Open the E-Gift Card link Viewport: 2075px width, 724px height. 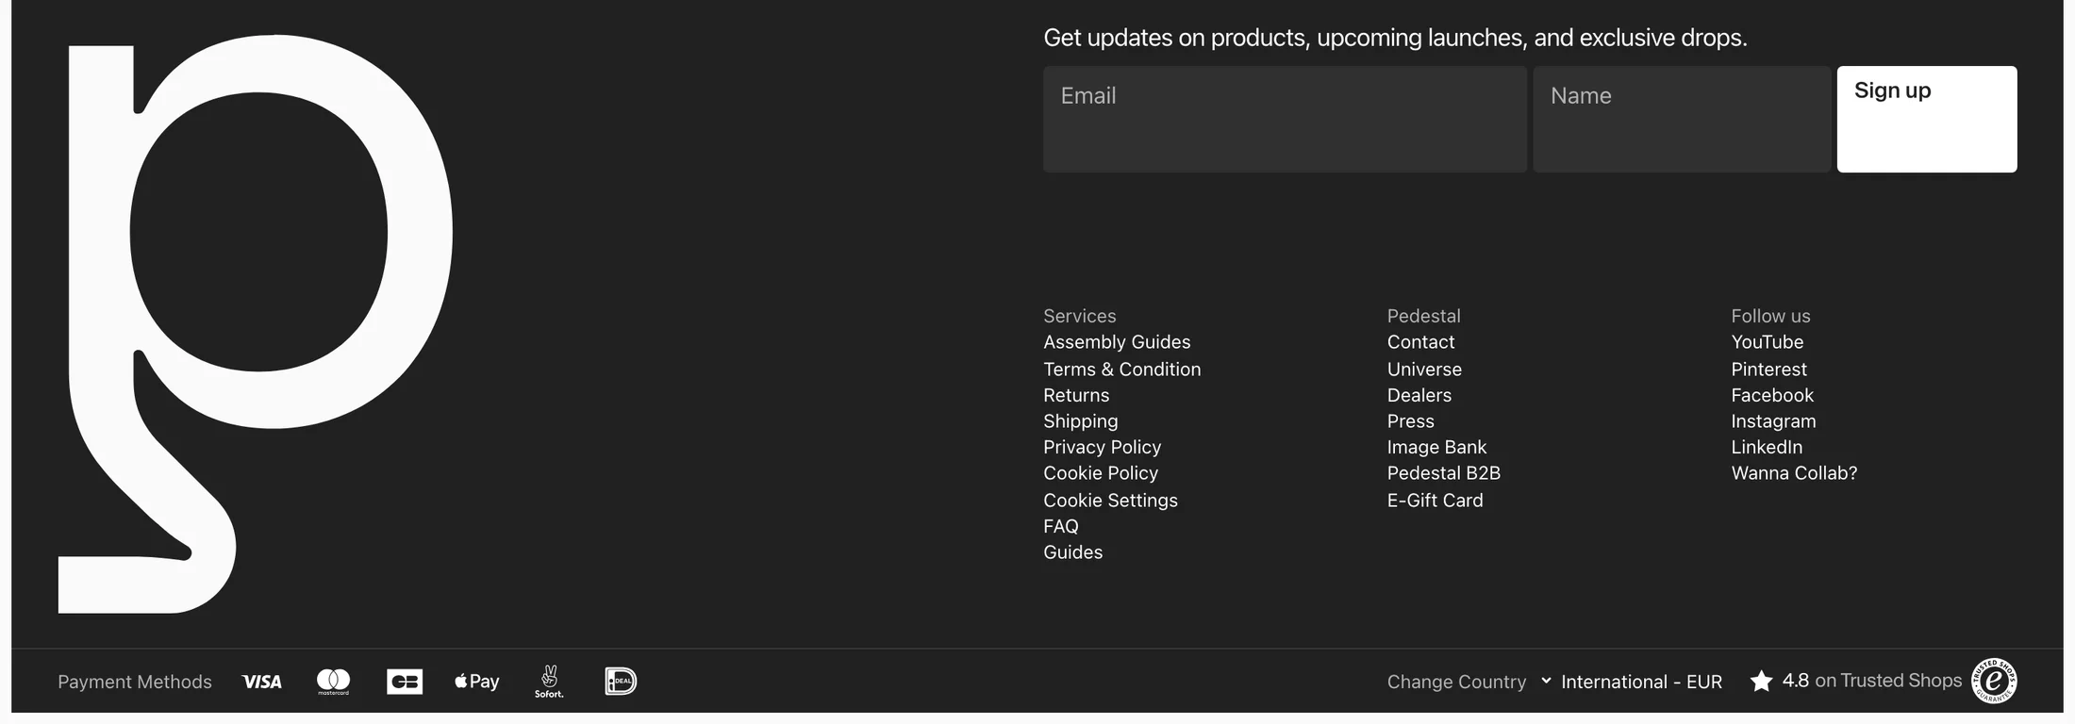pos(1435,501)
